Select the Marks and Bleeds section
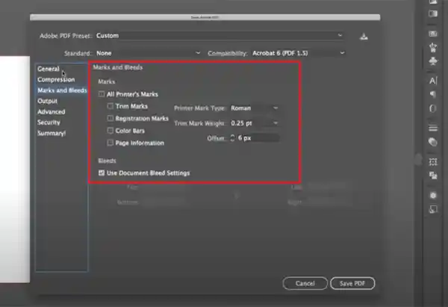The height and width of the screenshot is (307, 448). (x=62, y=90)
